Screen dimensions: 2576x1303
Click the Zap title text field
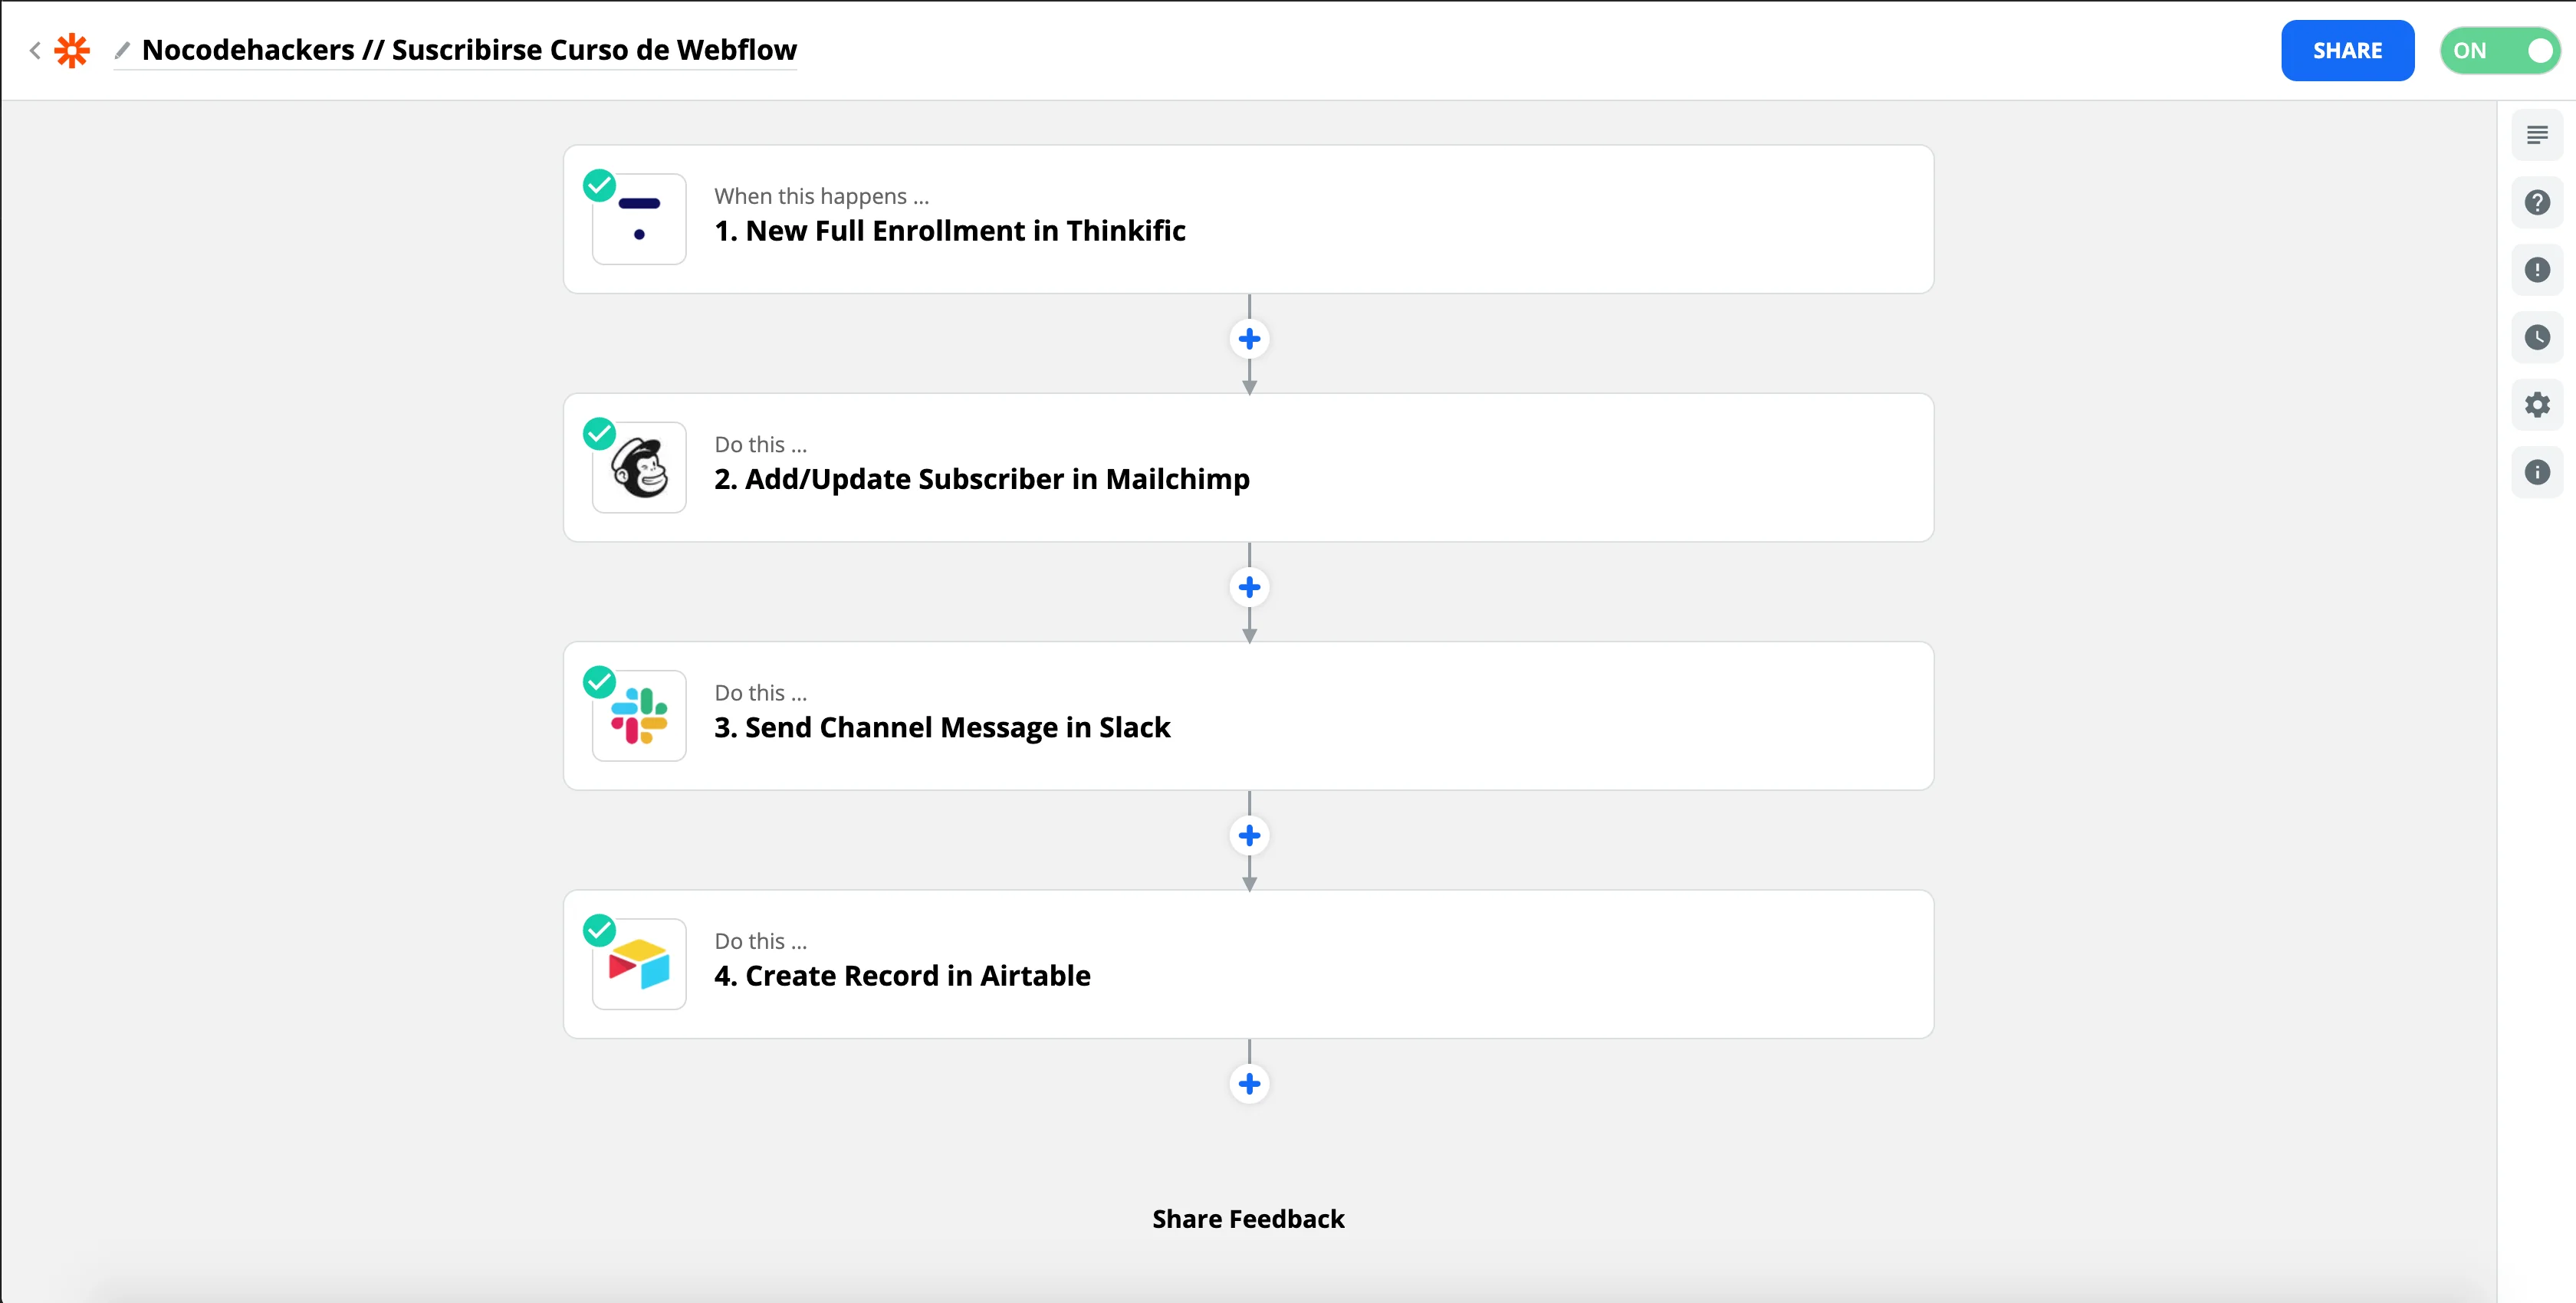(x=469, y=50)
